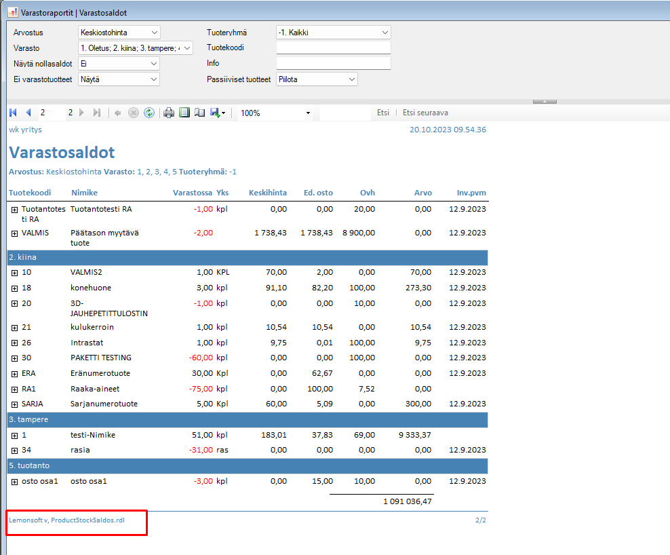This screenshot has width=670, height=555.
Task: Click the back to parent report arrow
Action: 118,113
